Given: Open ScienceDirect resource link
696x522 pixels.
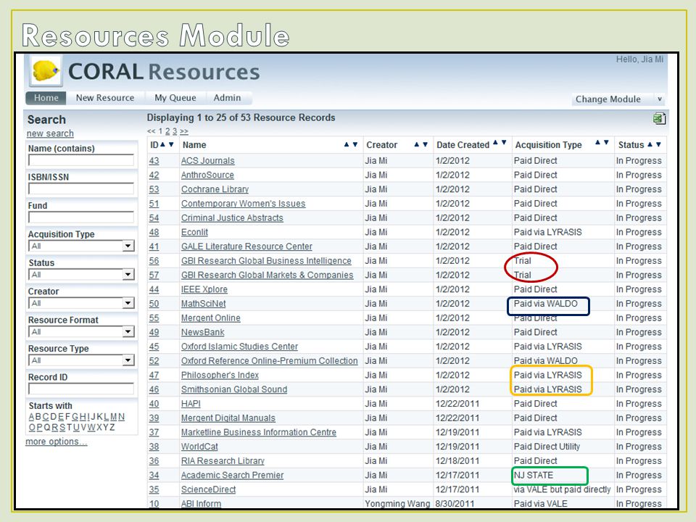Looking at the screenshot, I should (208, 489).
